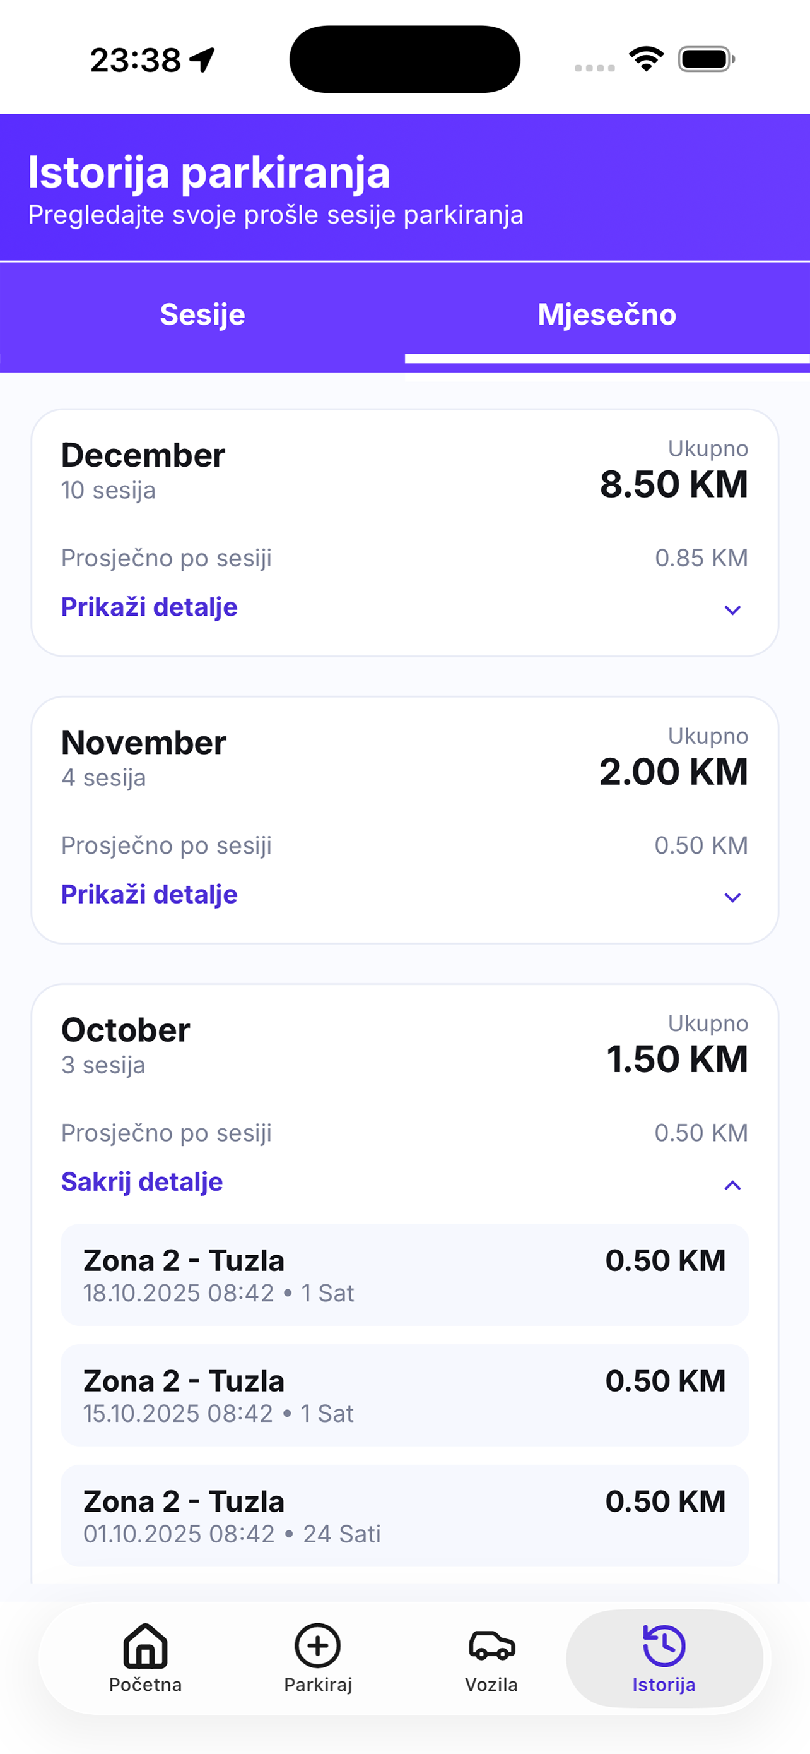Click Sakrij detalje under October
810x1754 pixels.
[x=141, y=1181]
